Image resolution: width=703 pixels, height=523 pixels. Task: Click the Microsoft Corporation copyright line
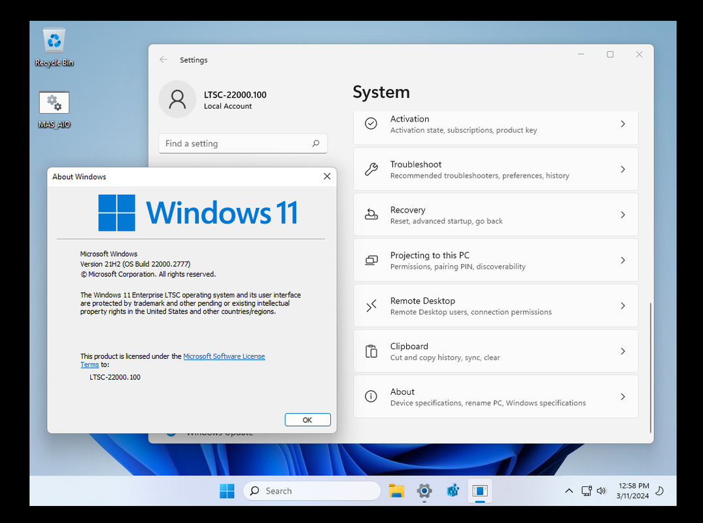click(148, 275)
